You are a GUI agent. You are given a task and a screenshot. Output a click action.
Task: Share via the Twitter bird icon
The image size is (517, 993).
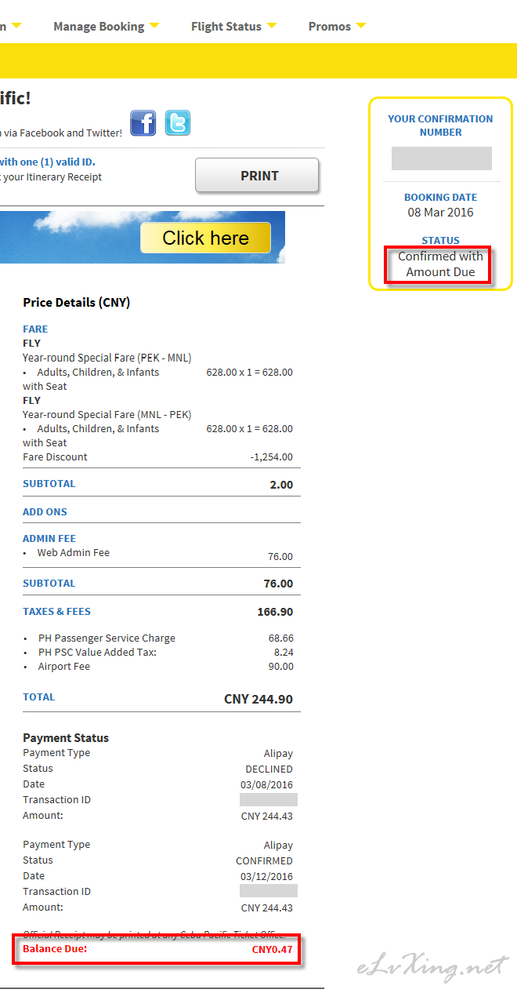(178, 123)
